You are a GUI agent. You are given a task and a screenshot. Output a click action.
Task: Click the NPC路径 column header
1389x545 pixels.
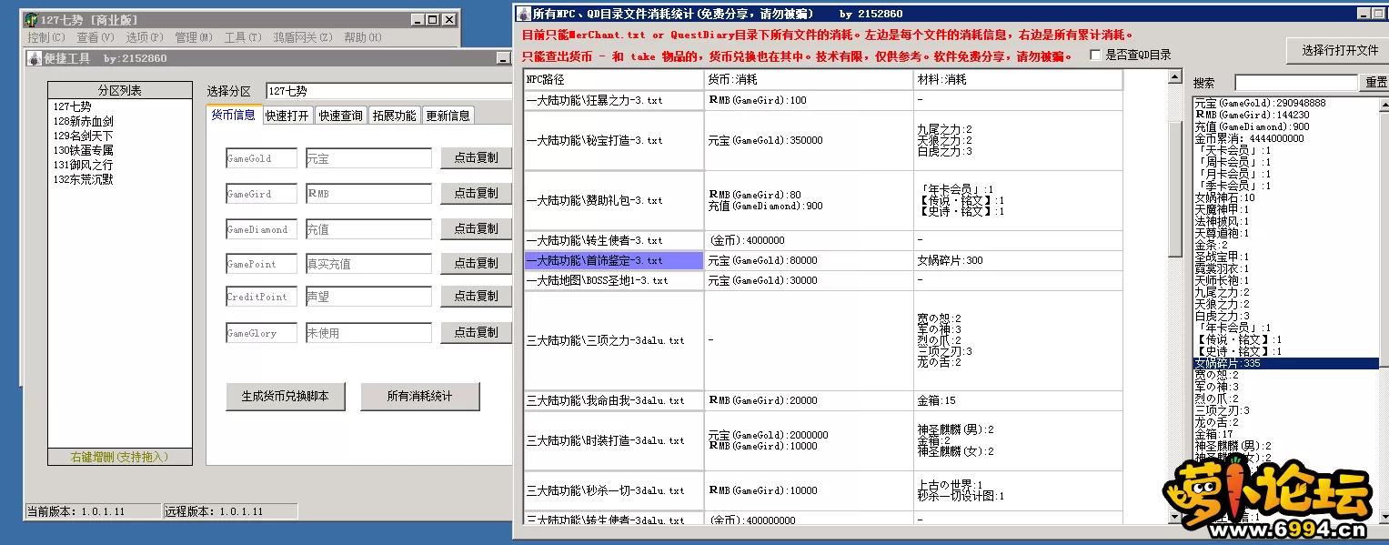[x=614, y=80]
